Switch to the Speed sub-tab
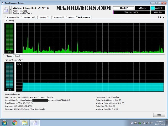Screen dimensions: 168x126 pyautogui.click(x=17, y=56)
